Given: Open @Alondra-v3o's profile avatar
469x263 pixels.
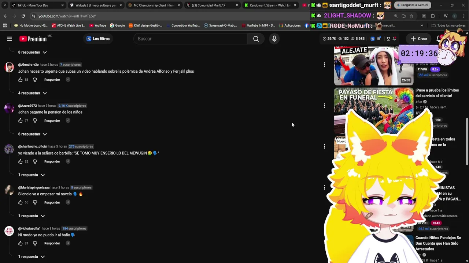Looking at the screenshot, I should coord(9,67).
